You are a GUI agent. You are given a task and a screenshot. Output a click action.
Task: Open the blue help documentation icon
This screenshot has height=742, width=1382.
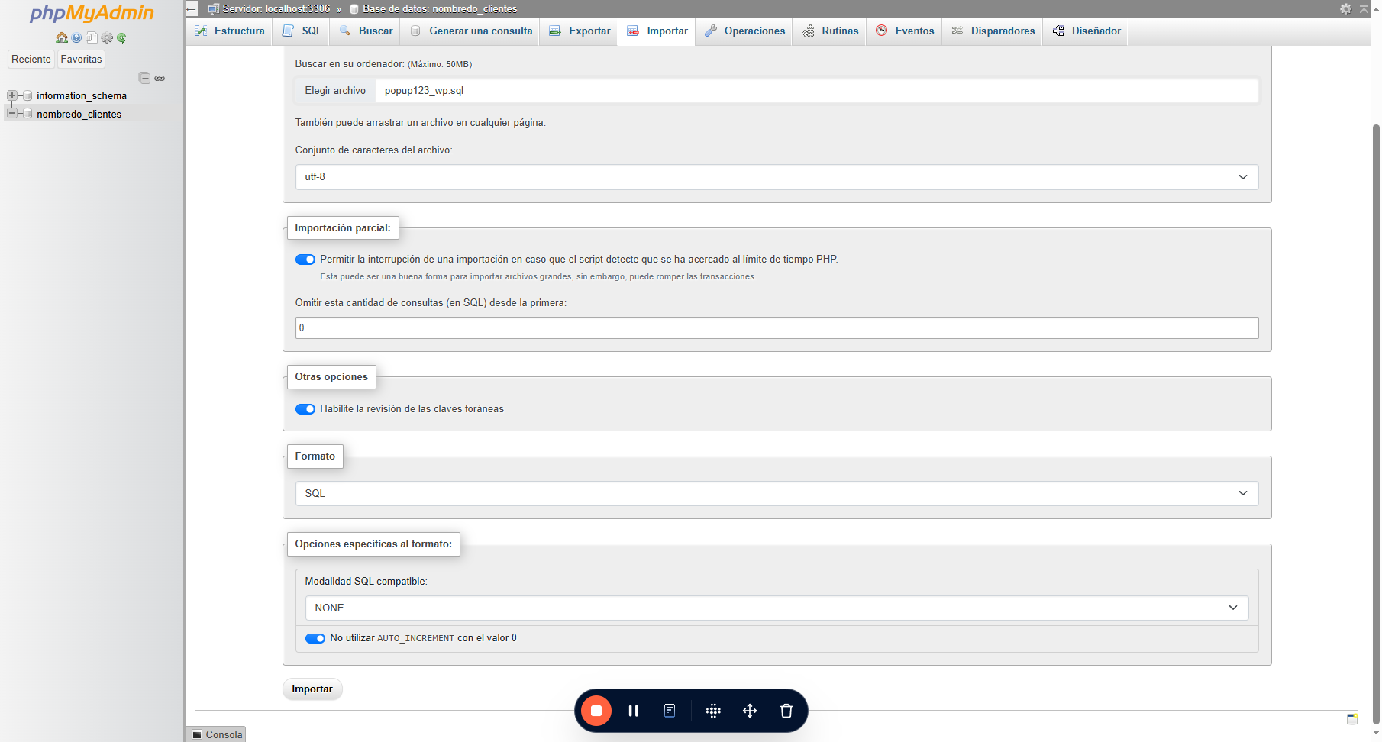coord(76,37)
